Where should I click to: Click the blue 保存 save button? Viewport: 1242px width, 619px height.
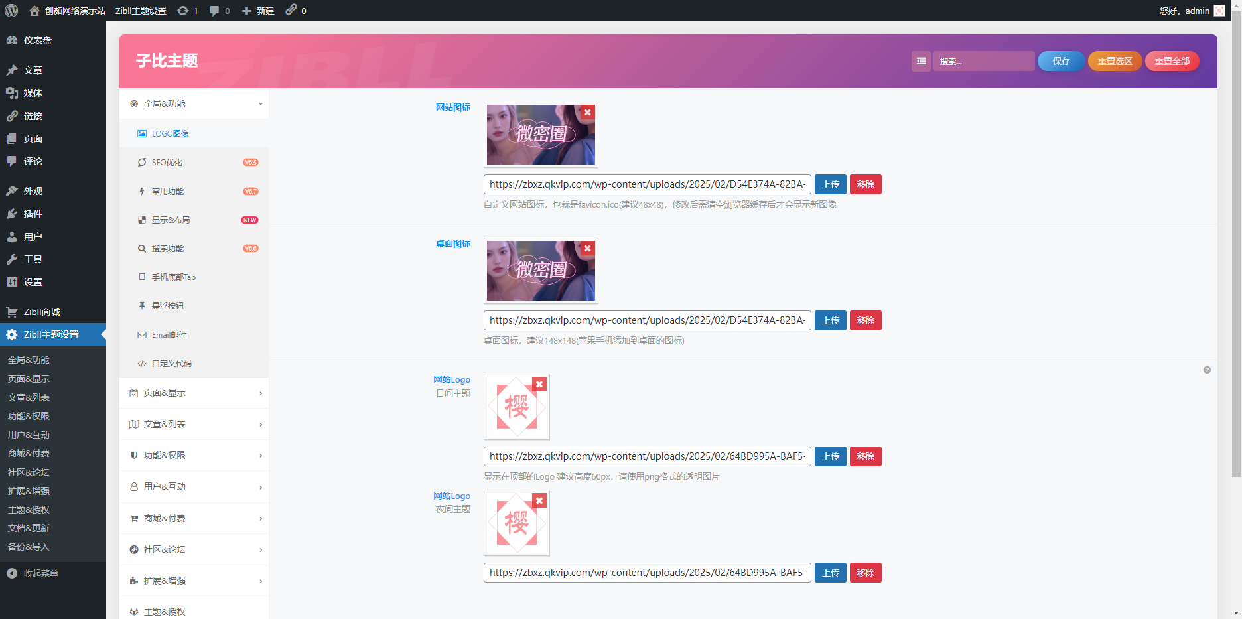[x=1061, y=61]
